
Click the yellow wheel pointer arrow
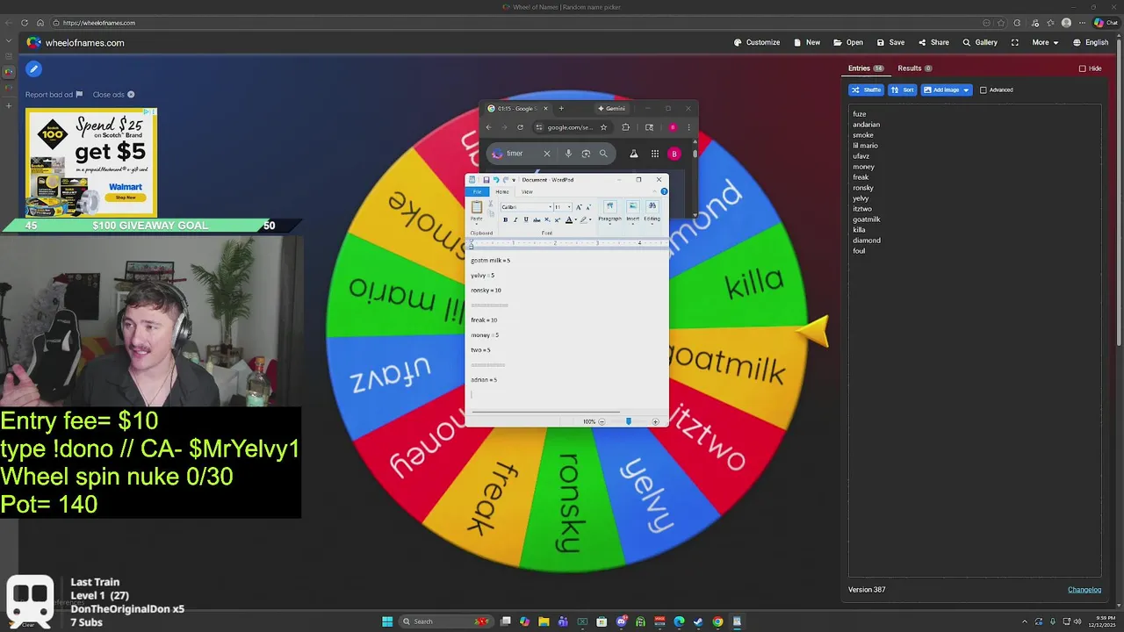(814, 331)
